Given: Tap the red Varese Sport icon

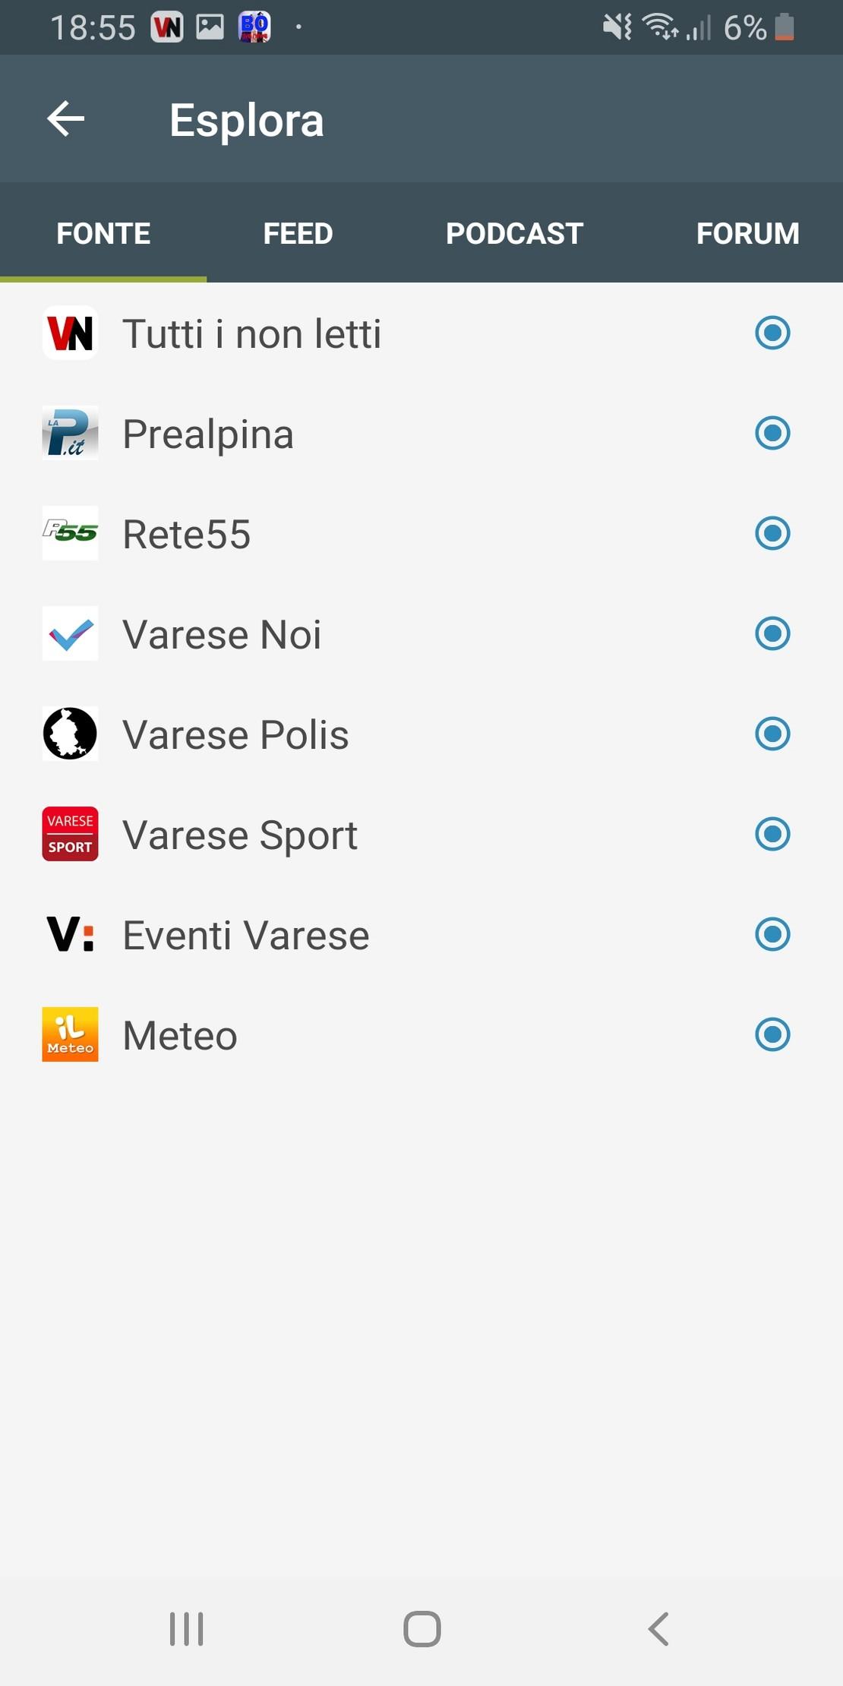Looking at the screenshot, I should tap(70, 834).
